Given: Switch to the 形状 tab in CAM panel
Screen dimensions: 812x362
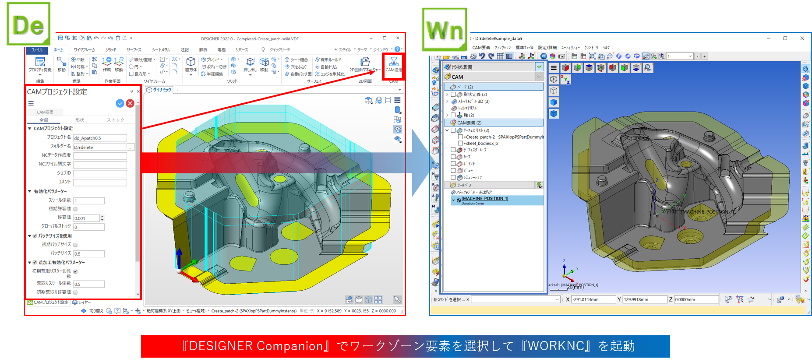Looking at the screenshot, I should click(x=79, y=120).
